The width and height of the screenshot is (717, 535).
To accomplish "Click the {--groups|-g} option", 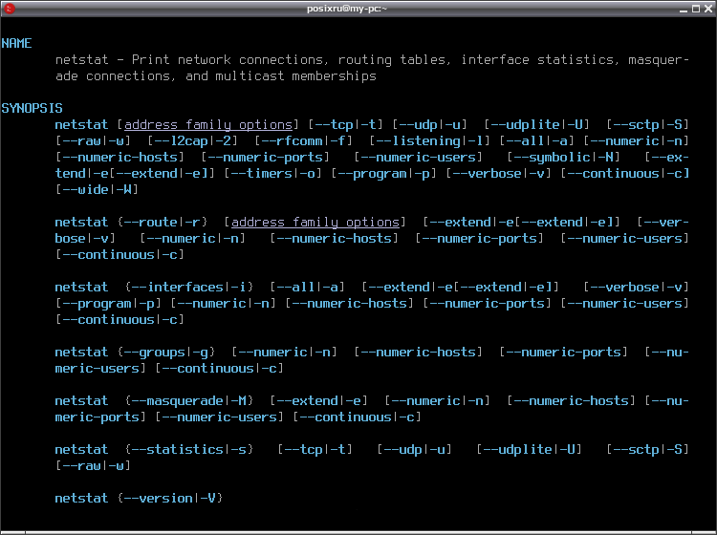I will (166, 353).
